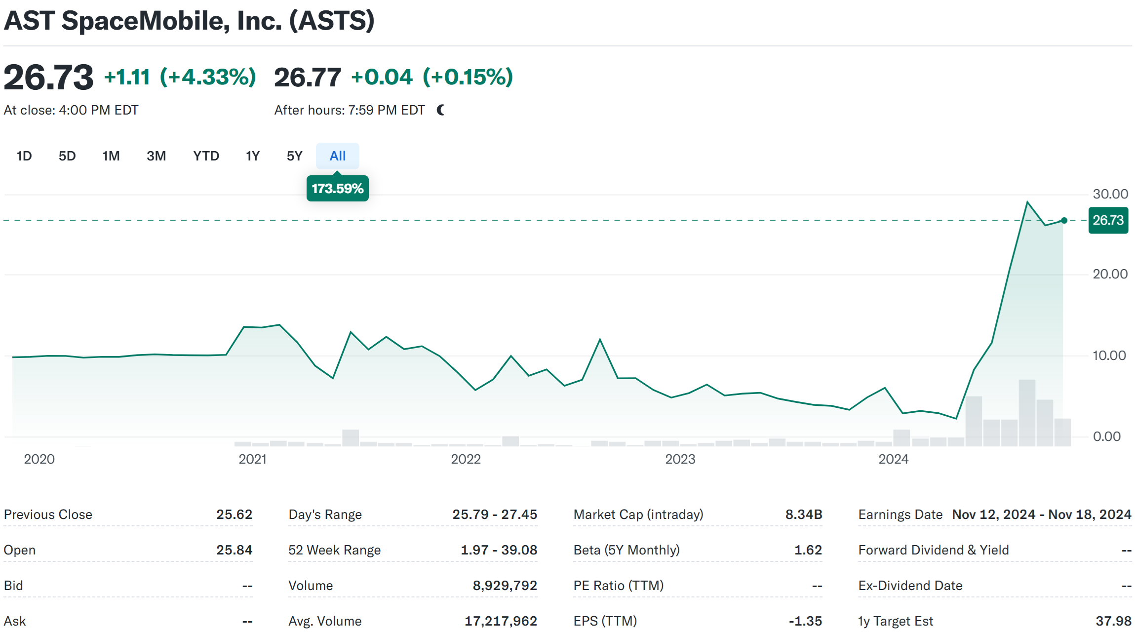Click the 52 Week Range value 1.97 - 39.08
1135x632 pixels.
(x=499, y=550)
